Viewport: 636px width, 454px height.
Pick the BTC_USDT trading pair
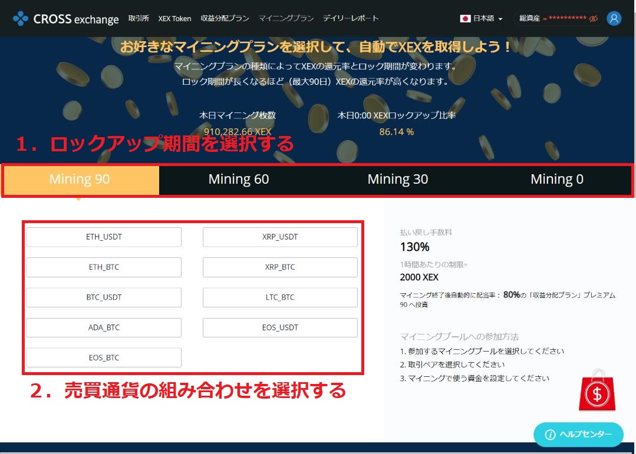[104, 297]
